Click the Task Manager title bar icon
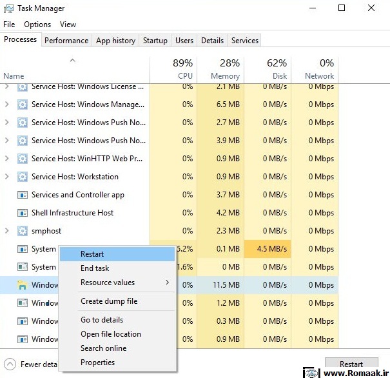 9,8
